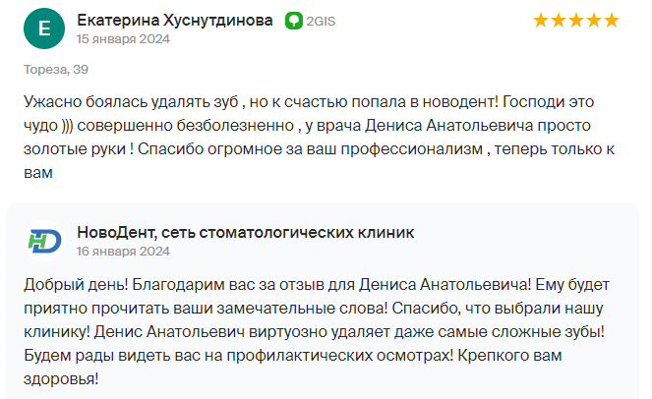Click the clinic's reply text beginning Добрый день

point(317,331)
